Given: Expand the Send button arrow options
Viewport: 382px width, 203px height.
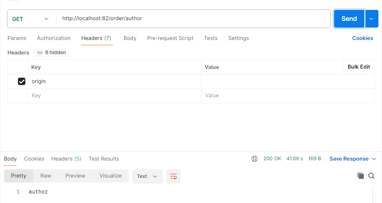Looking at the screenshot, I should [372, 19].
